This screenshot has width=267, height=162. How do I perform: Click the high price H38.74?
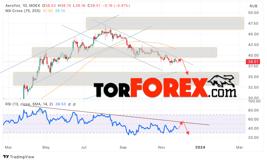click(x=64, y=6)
